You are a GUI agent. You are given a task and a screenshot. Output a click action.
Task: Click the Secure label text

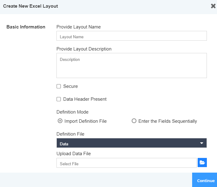pyautogui.click(x=71, y=86)
